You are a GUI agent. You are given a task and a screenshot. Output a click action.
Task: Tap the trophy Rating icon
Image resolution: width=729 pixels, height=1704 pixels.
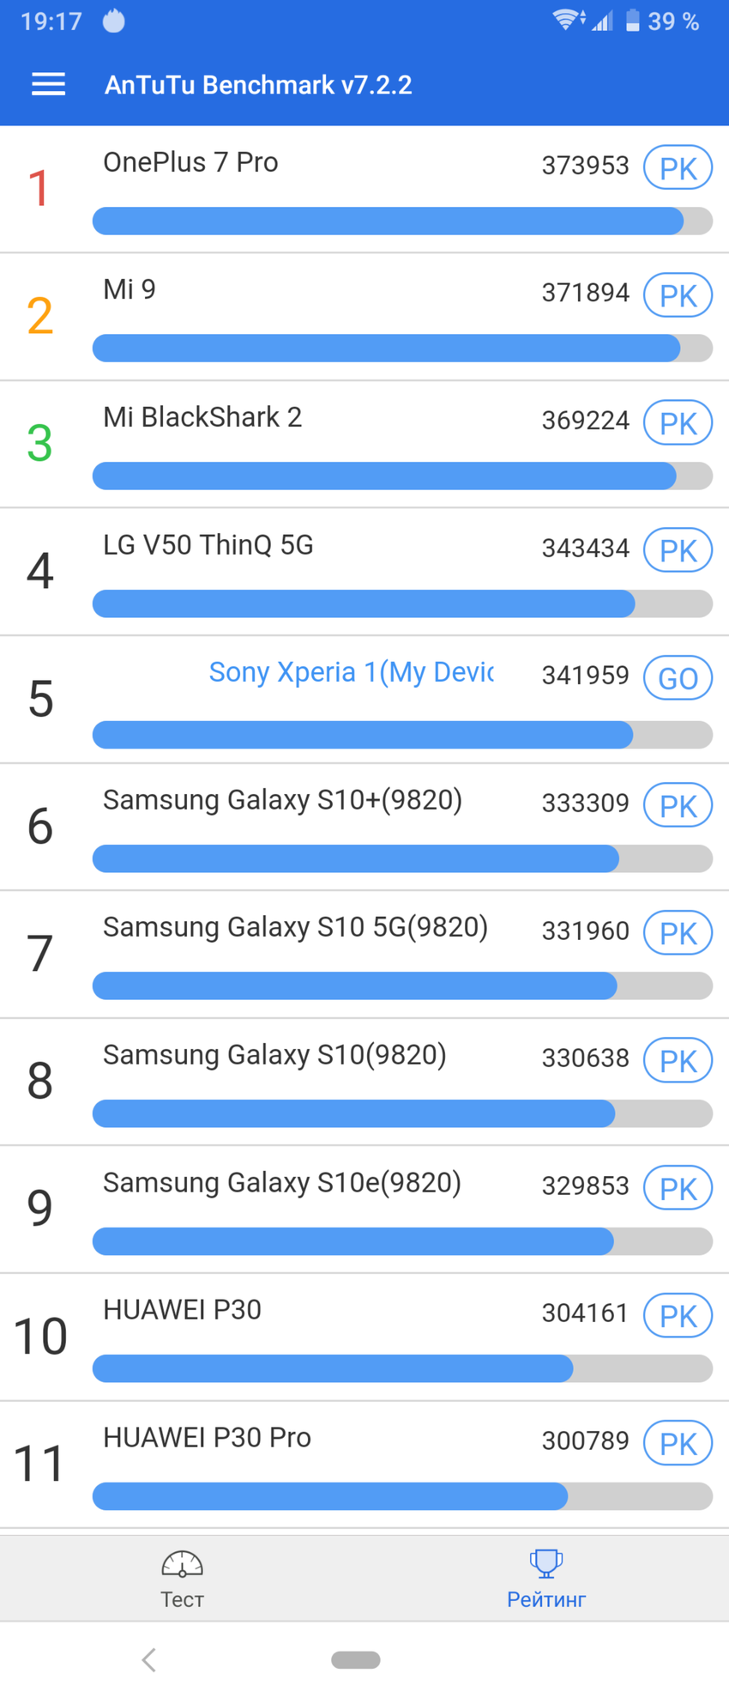click(x=545, y=1563)
